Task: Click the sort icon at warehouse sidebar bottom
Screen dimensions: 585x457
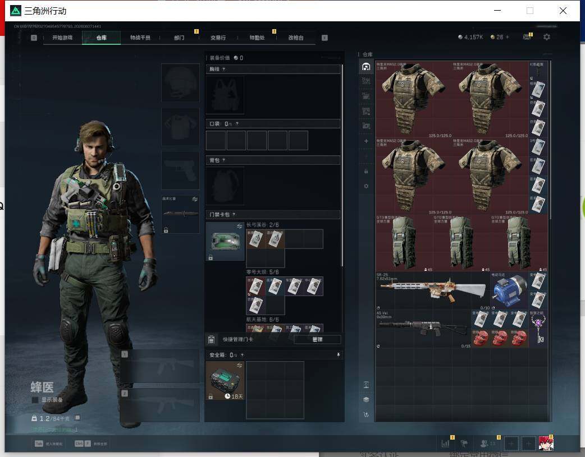Action: pyautogui.click(x=366, y=414)
